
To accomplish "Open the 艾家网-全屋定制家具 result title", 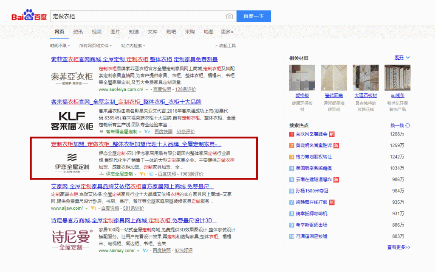I will pyautogui.click(x=133, y=186).
